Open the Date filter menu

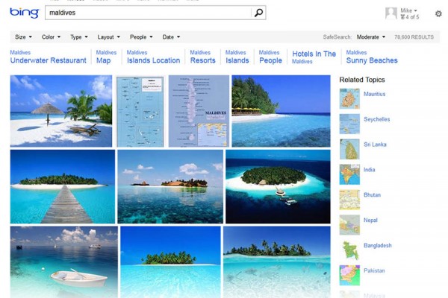(x=171, y=37)
